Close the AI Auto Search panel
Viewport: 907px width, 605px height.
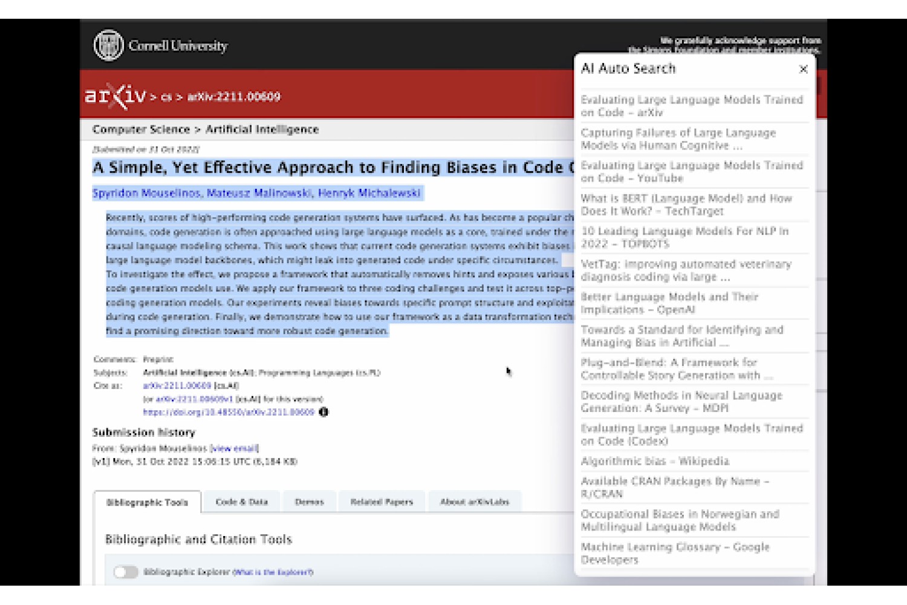tap(803, 69)
